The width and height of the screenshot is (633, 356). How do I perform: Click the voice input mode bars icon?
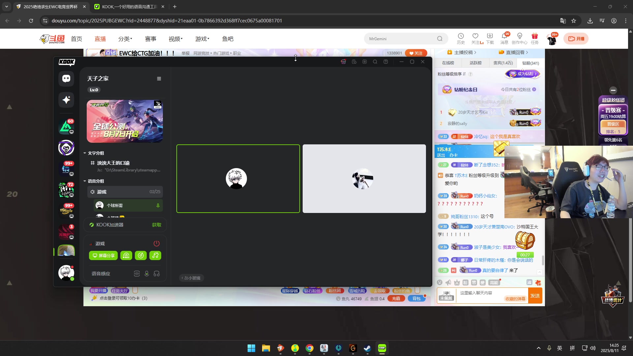(137, 274)
